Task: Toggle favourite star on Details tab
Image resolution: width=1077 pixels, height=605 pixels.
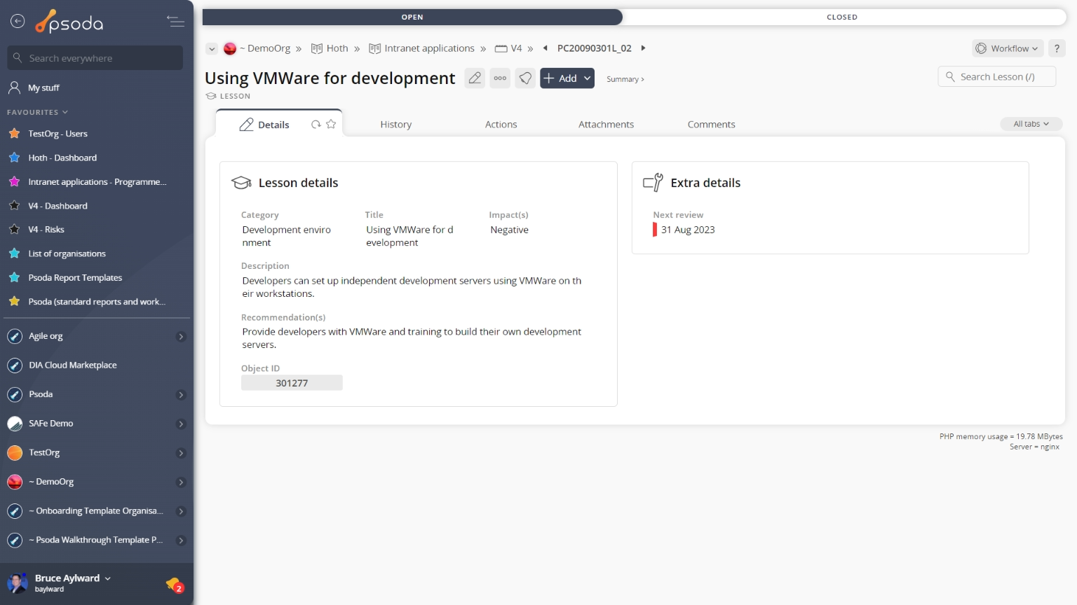Action: [x=331, y=124]
